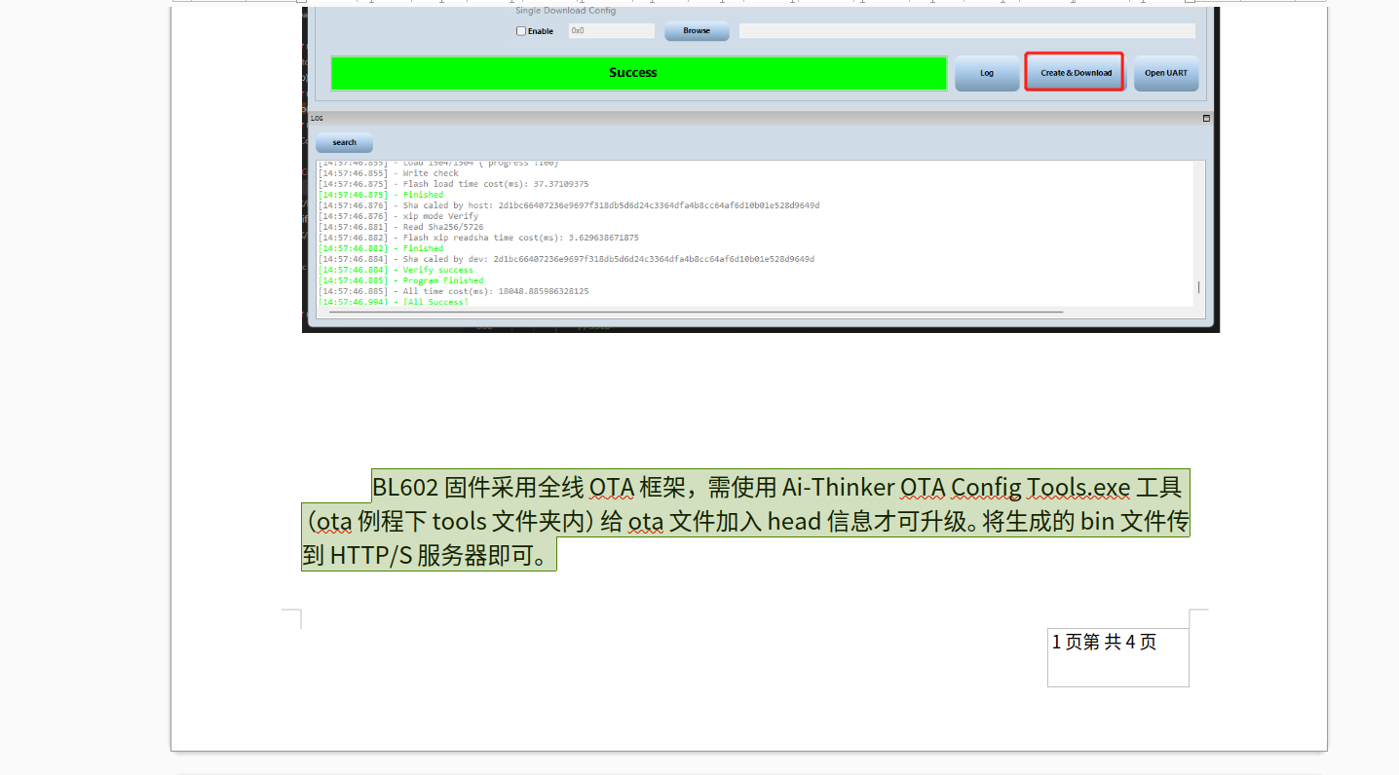
Task: Select the 'xip mode Verify' log line
Action: pos(398,216)
